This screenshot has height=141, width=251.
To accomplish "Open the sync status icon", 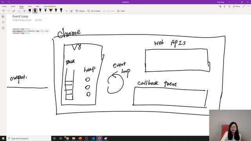I will [220, 6].
